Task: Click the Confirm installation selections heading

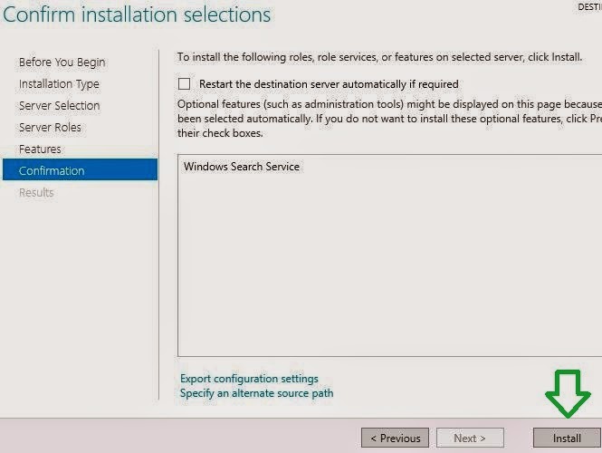Action: click(x=137, y=14)
